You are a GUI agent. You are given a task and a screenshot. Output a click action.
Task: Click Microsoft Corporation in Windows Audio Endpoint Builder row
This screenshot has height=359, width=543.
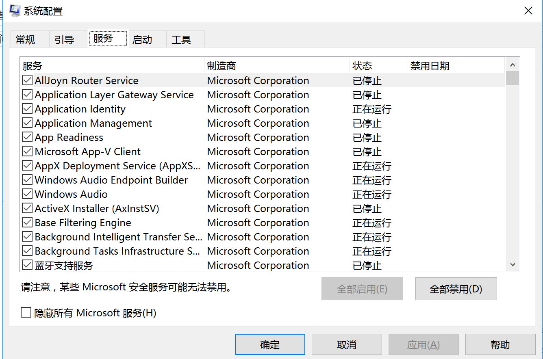click(x=258, y=180)
